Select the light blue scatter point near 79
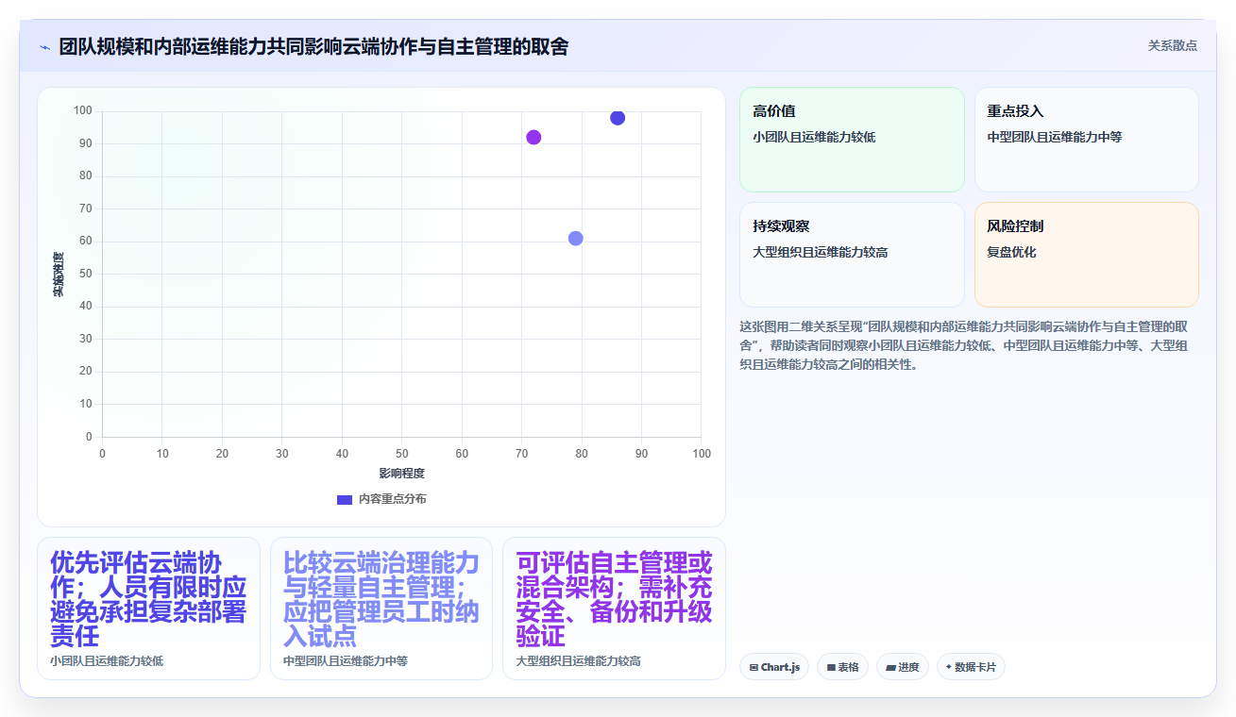Screen dimensions: 1236x717 tap(575, 238)
